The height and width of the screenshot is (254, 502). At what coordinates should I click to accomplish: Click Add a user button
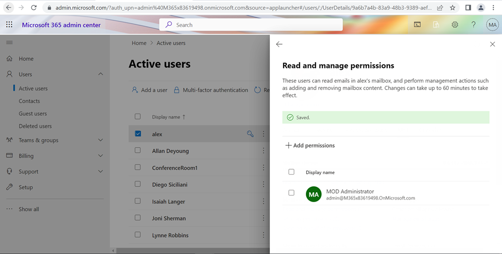pos(149,90)
